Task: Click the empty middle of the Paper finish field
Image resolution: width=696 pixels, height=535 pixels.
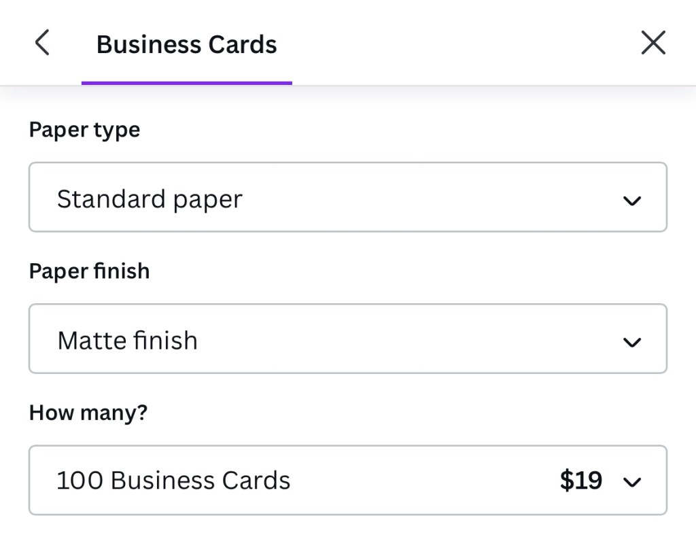Action: click(x=408, y=339)
